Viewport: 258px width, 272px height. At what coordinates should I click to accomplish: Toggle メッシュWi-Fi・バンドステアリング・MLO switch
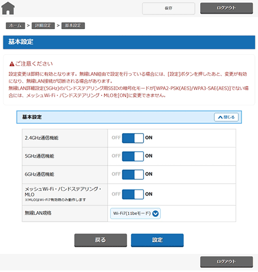click(x=133, y=194)
